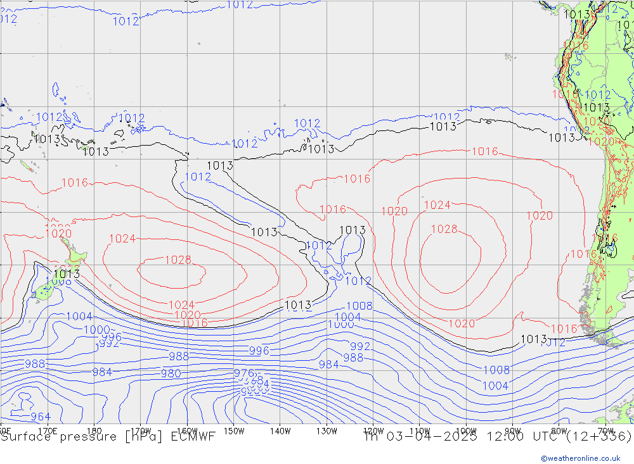The image size is (634, 464).
Task: Select the 180 longitude axis label
Action: (94, 431)
